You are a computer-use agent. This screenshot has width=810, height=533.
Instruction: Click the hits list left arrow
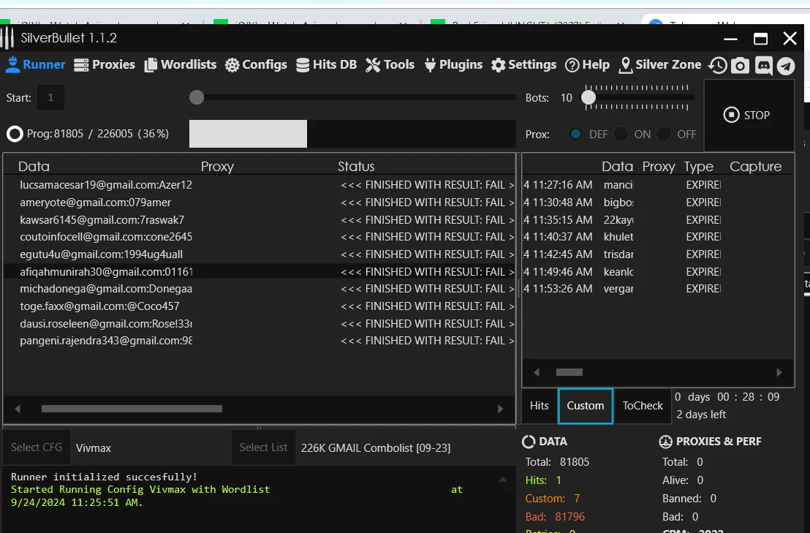[x=536, y=372]
